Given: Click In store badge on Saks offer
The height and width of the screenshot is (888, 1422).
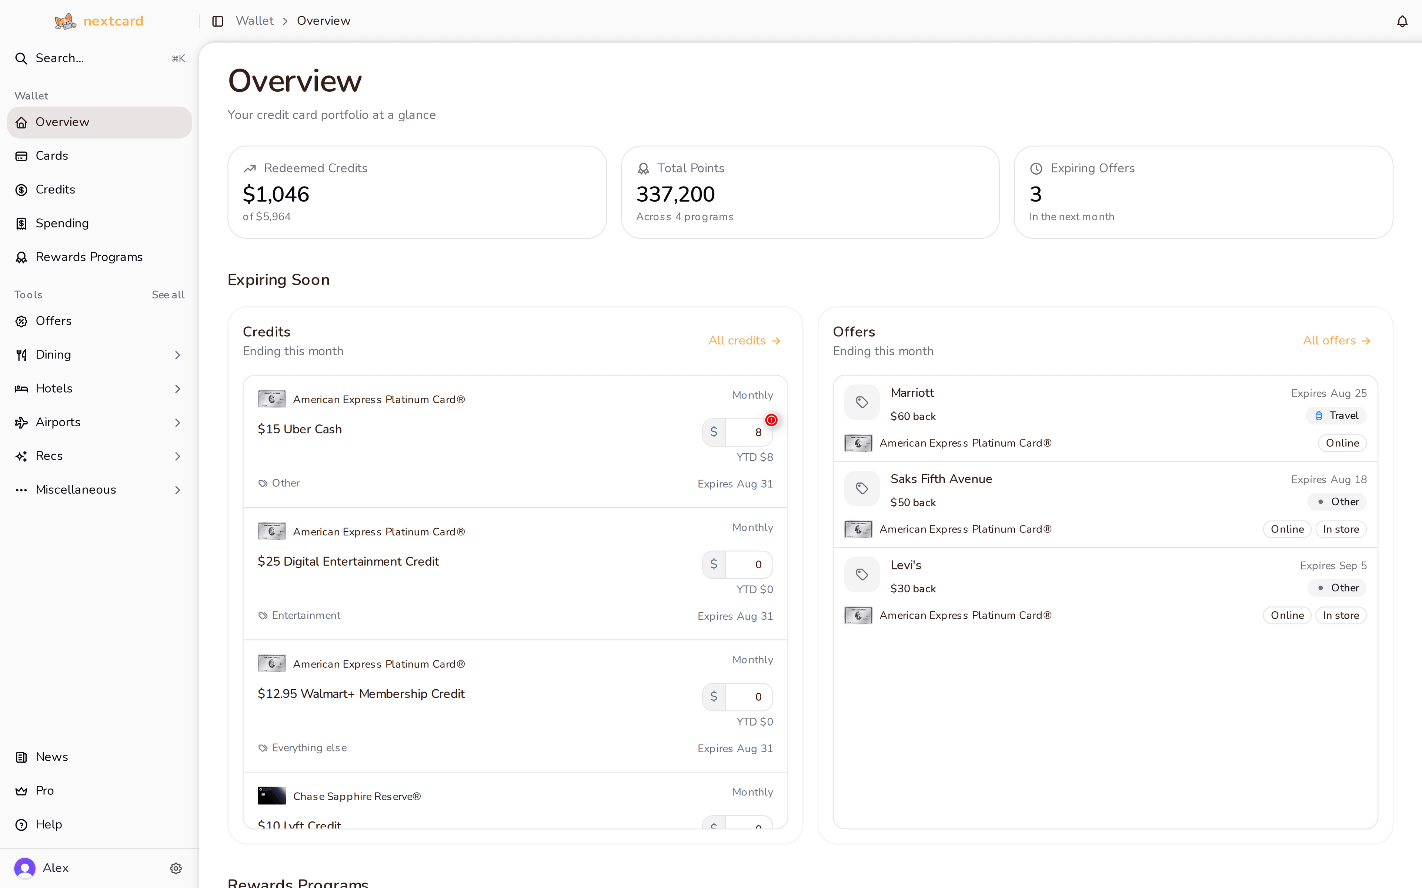Looking at the screenshot, I should pyautogui.click(x=1341, y=529).
